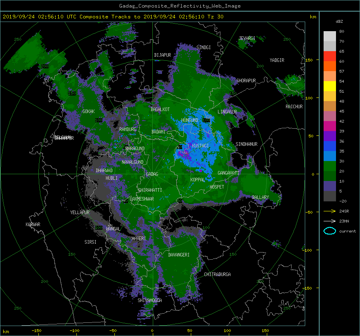
Task: Click the NAVALGUND city label
Action: point(132,162)
